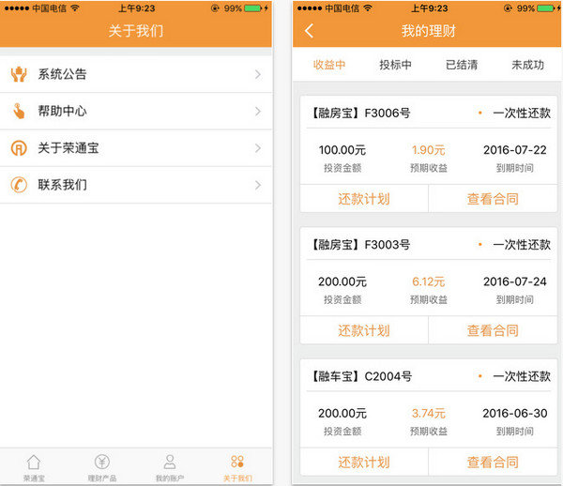
Task: Expand the 关于荣通宝 row chevron
Action: click(x=258, y=148)
